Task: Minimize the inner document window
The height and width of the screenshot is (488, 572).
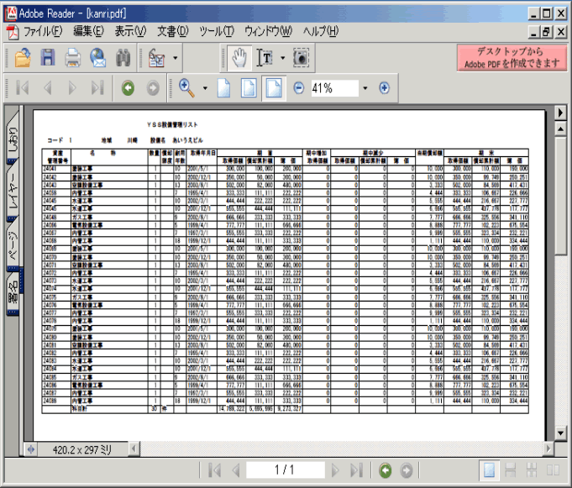Action: click(x=533, y=32)
